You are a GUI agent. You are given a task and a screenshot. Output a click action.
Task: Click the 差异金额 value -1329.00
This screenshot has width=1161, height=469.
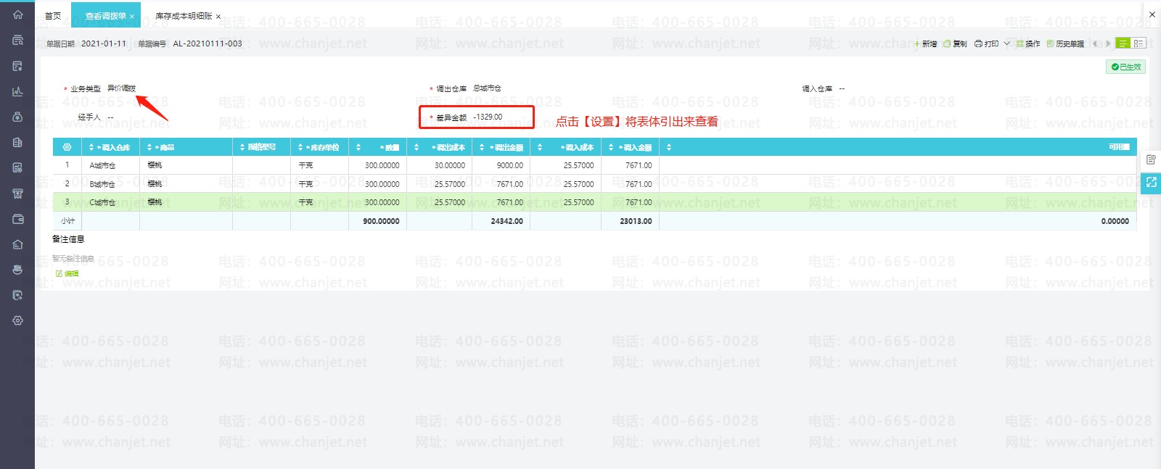(488, 117)
